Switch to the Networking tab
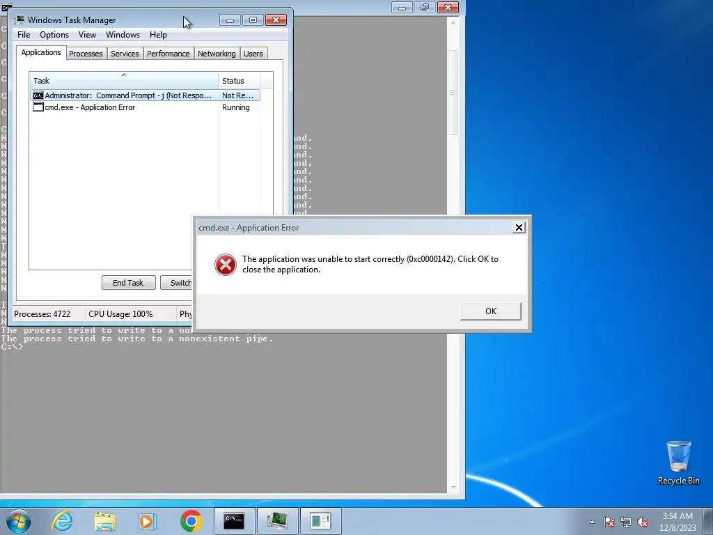Screen dimensions: 713x535 pyautogui.click(x=217, y=54)
